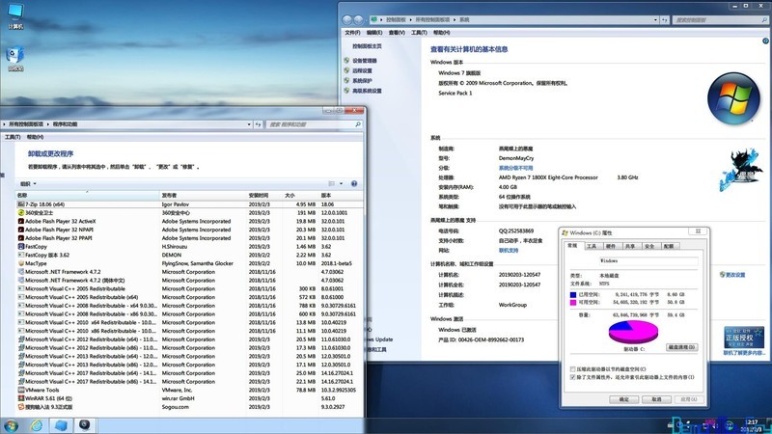Open the 文件(F) menu in System window
Viewport: 772px width, 434px height.
point(352,33)
